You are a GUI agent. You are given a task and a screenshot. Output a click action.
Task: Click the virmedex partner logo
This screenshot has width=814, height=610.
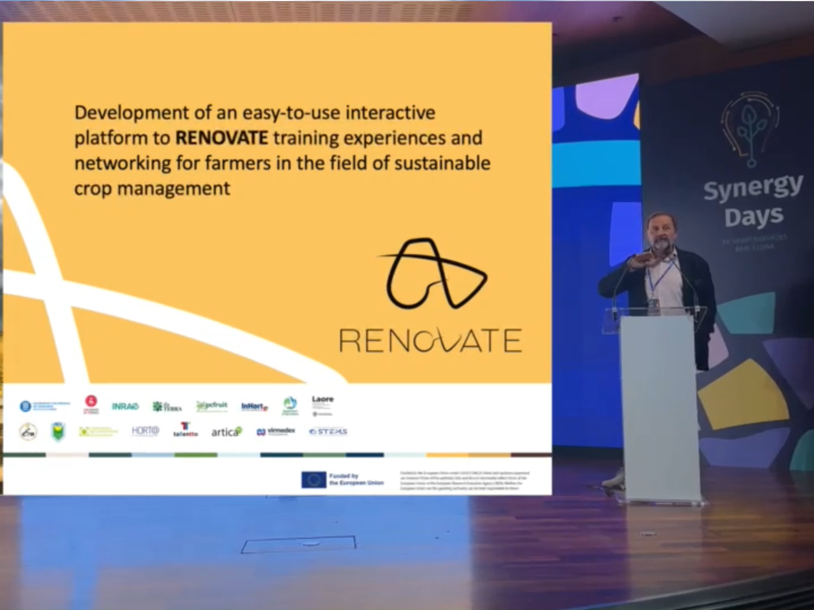point(276,432)
